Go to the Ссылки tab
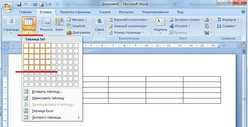Image resolution: width=248 pixels, height=127 pixels. pos(105,12)
